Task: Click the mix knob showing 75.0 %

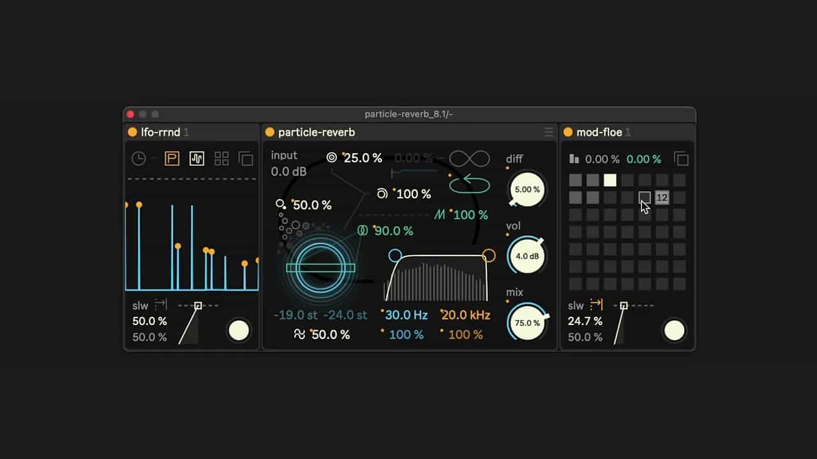Action: coord(527,323)
